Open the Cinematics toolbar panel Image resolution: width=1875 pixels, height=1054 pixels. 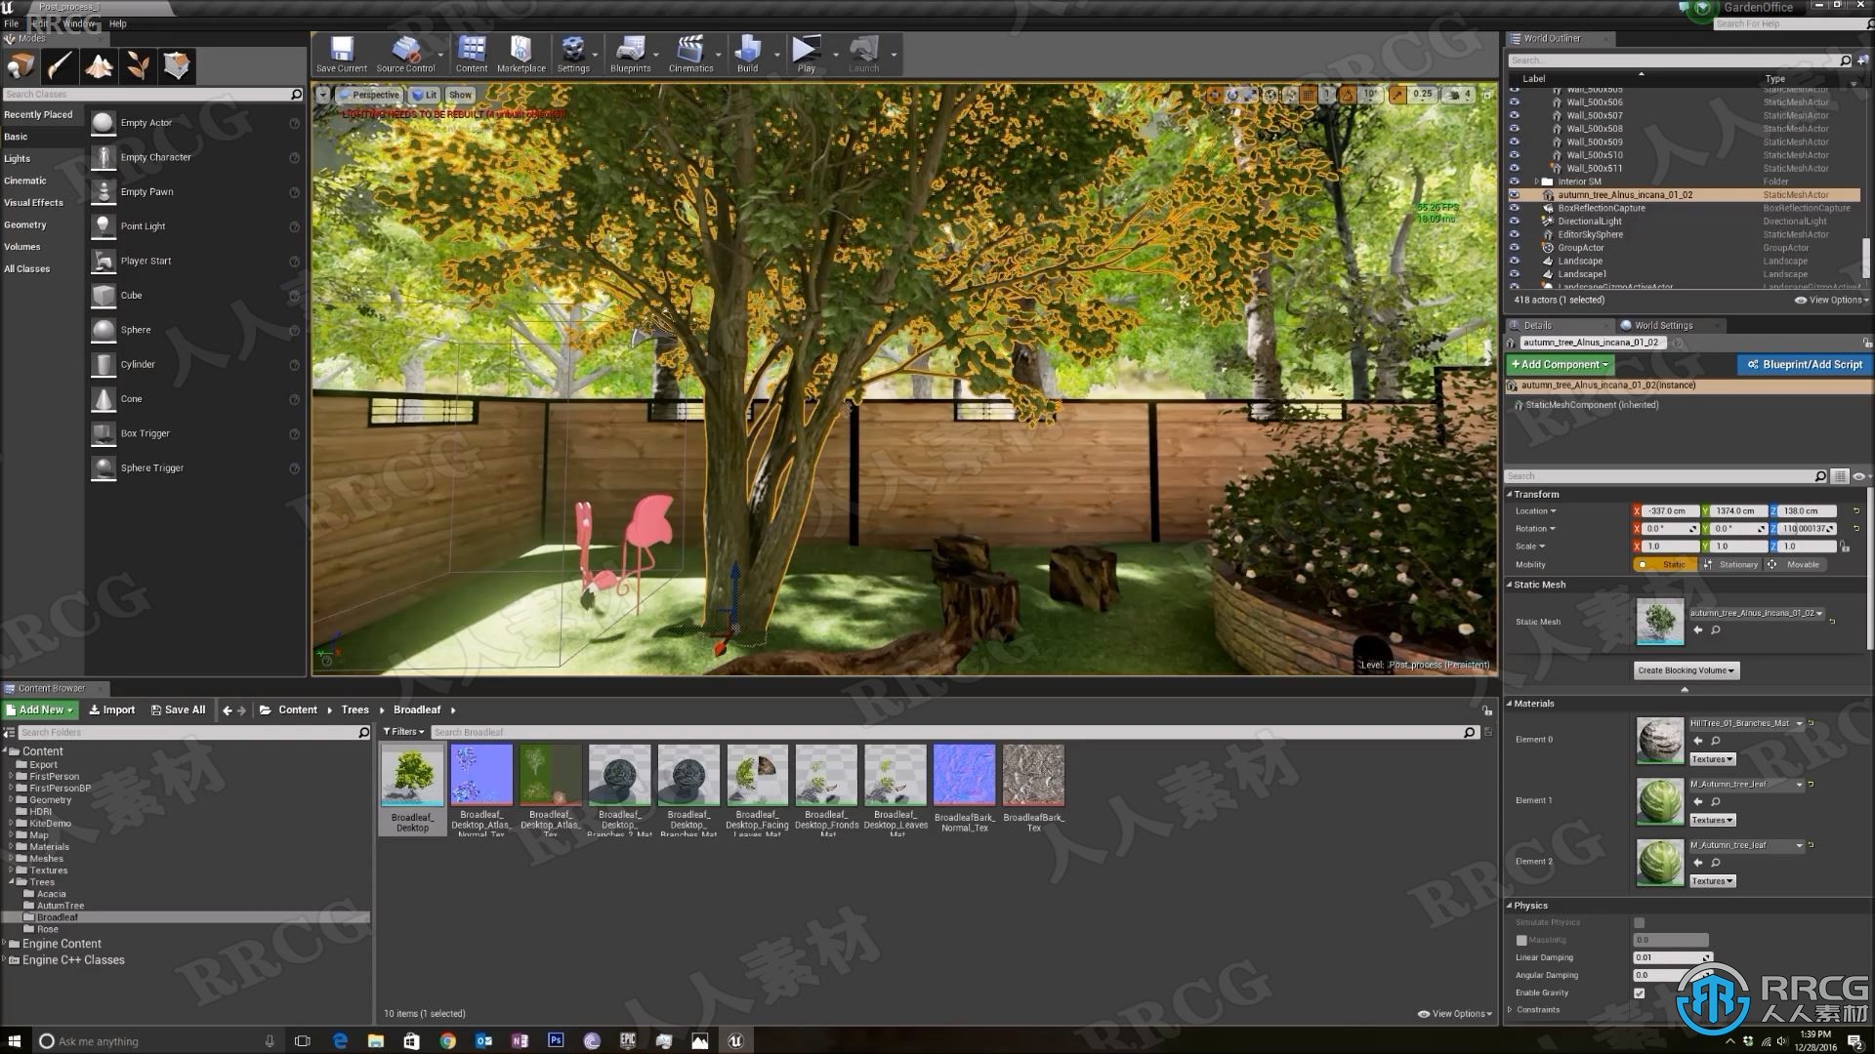(x=690, y=54)
